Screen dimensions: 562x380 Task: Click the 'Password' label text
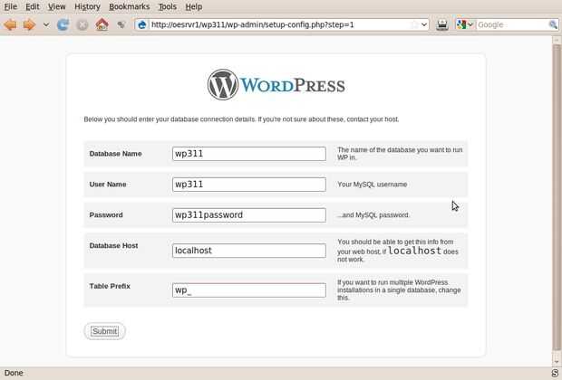pos(106,215)
